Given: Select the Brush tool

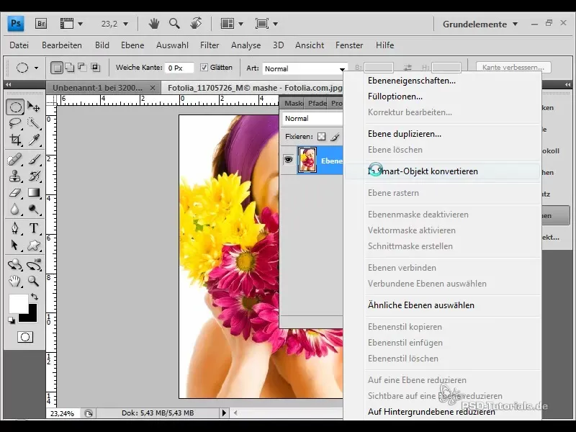Looking at the screenshot, I should 34,160.
